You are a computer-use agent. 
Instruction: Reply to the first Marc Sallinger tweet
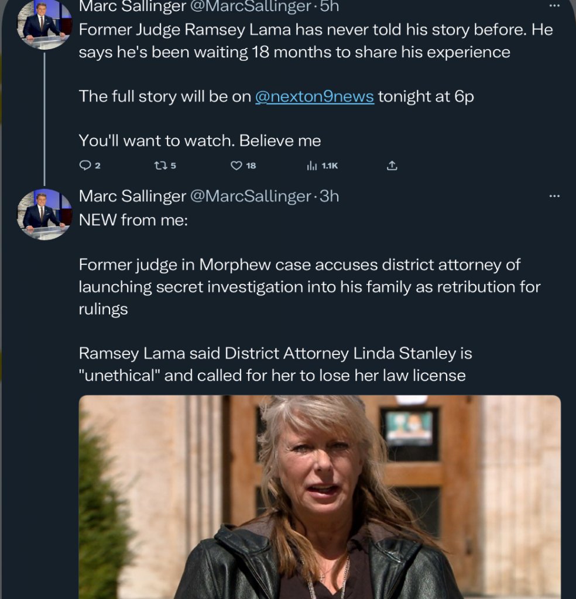click(x=85, y=166)
